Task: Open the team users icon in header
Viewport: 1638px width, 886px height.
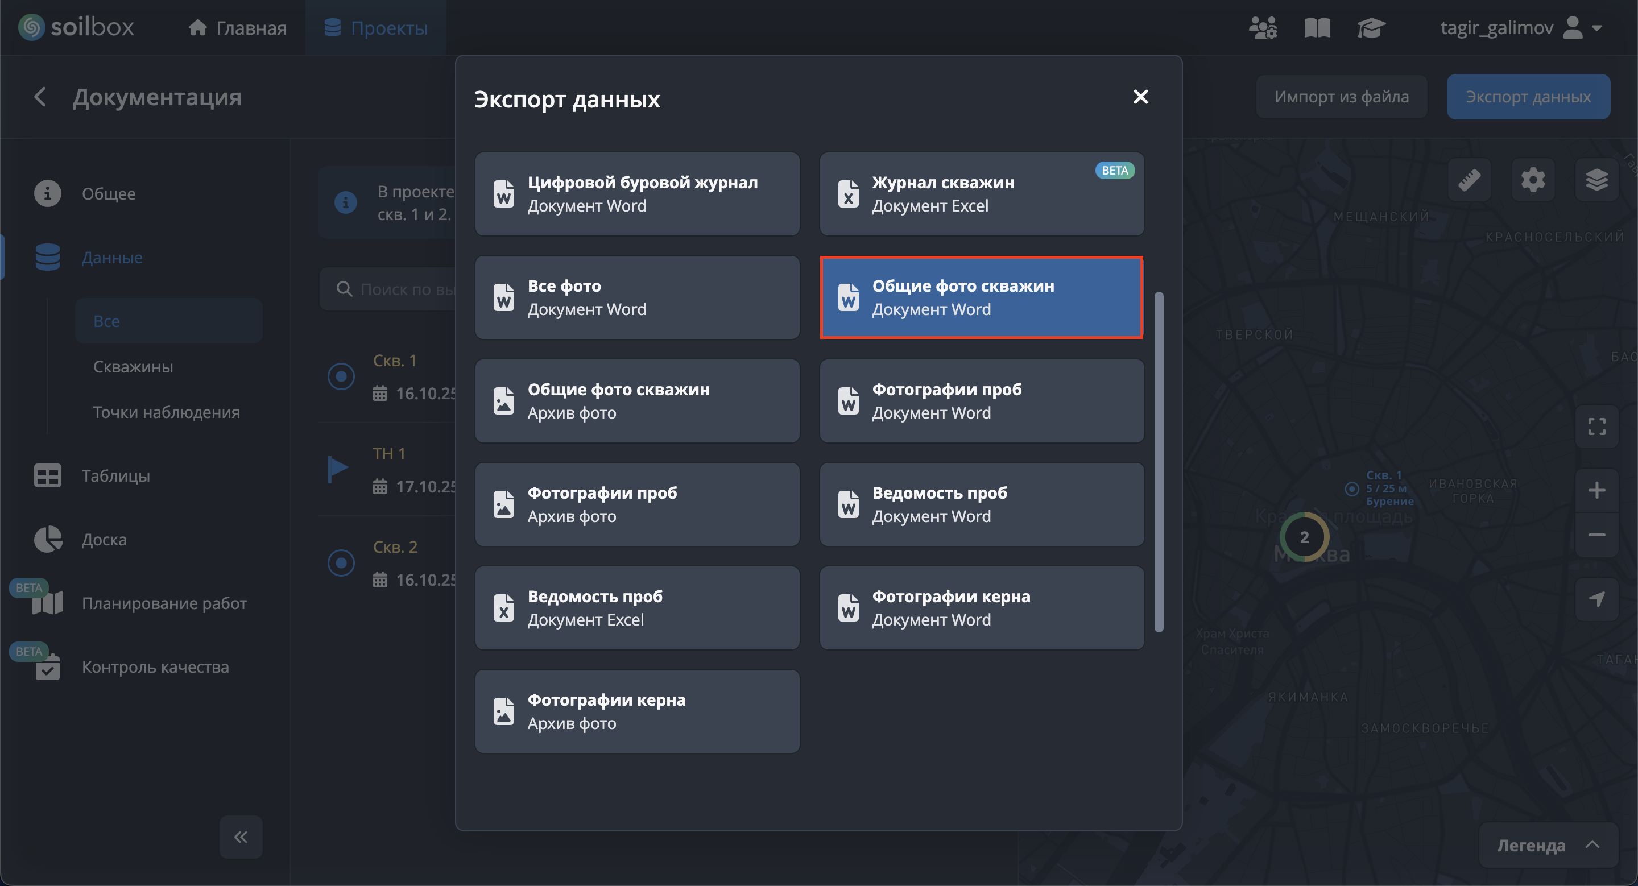Action: pyautogui.click(x=1262, y=28)
